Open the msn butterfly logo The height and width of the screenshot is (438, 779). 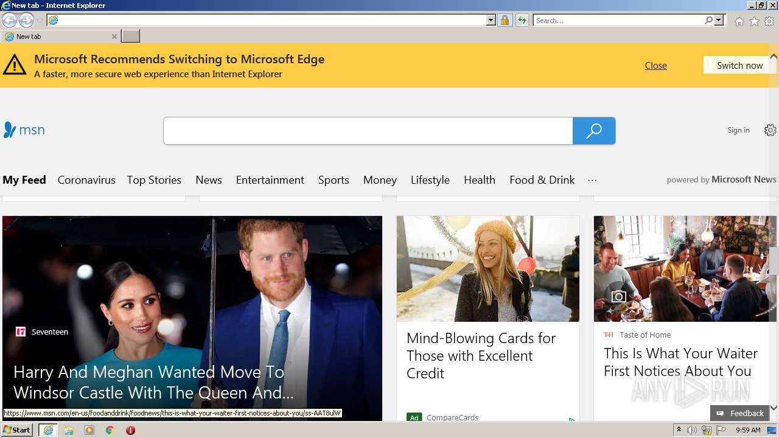pyautogui.click(x=24, y=130)
